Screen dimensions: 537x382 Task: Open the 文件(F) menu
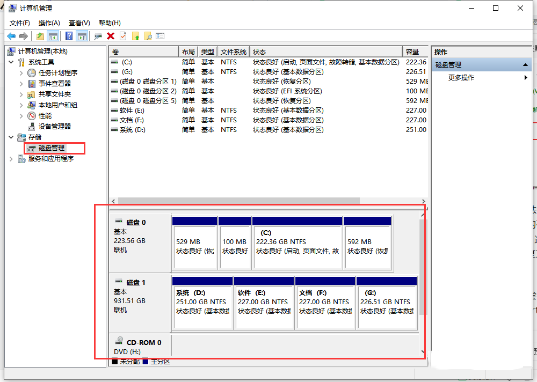pos(19,23)
